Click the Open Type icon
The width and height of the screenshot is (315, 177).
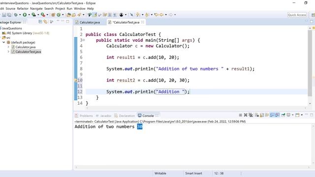coord(69,15)
